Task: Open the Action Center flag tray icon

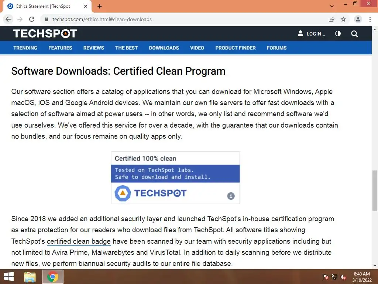Action: coord(325,277)
